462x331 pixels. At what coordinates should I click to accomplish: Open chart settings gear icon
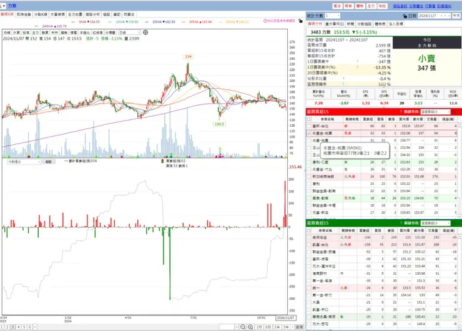[x=145, y=32]
